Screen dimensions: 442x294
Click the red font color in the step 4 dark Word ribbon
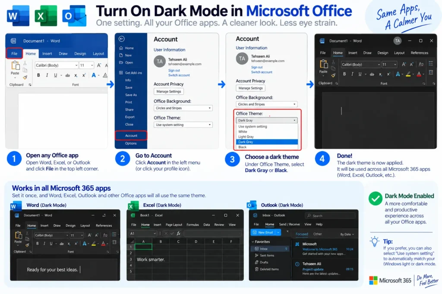tap(419, 74)
